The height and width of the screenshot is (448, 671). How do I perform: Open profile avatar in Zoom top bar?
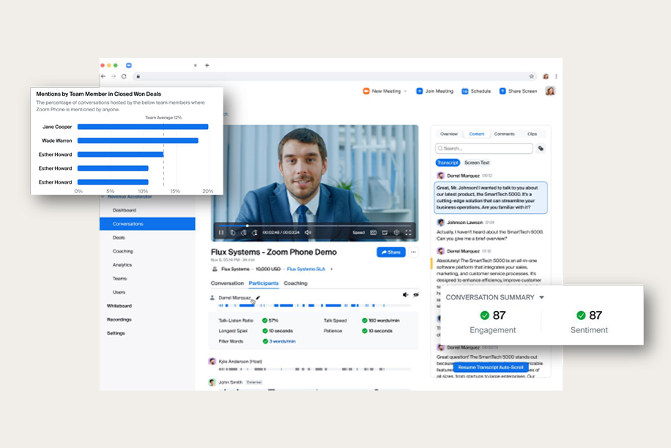point(550,91)
